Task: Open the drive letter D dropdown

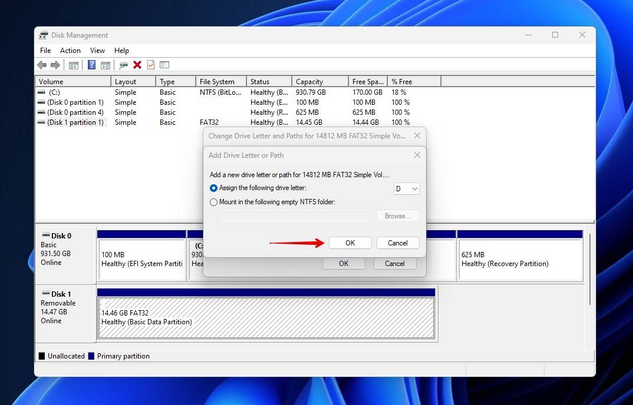Action: [x=407, y=189]
